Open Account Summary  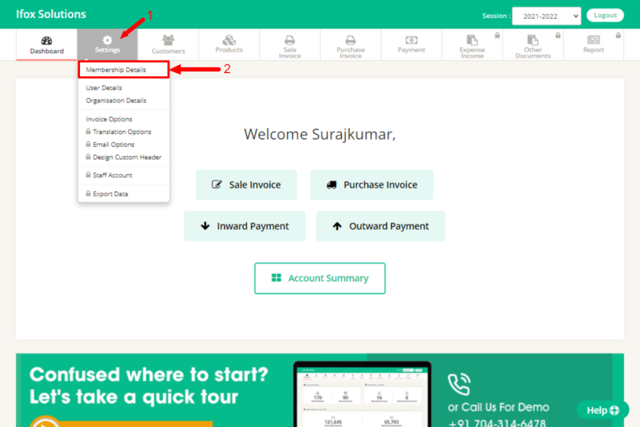pos(319,278)
